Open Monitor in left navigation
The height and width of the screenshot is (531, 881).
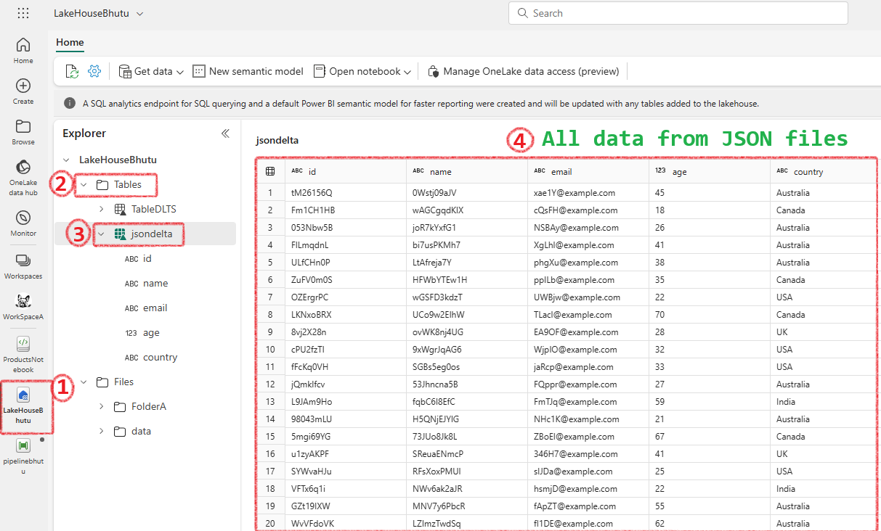23,223
